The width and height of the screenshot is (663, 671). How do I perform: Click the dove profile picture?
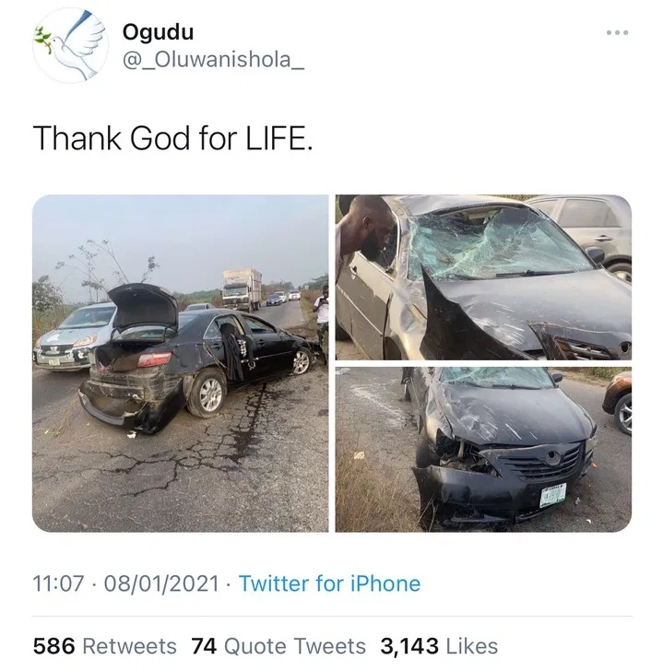[x=71, y=44]
